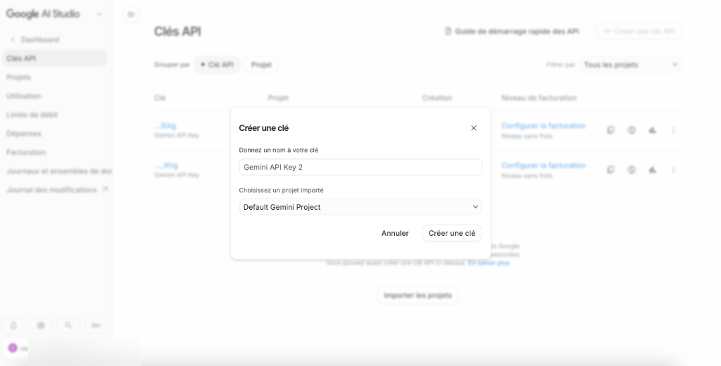The height and width of the screenshot is (366, 721).
Task: Open Guide de démarrage rapide des API
Action: pos(512,31)
